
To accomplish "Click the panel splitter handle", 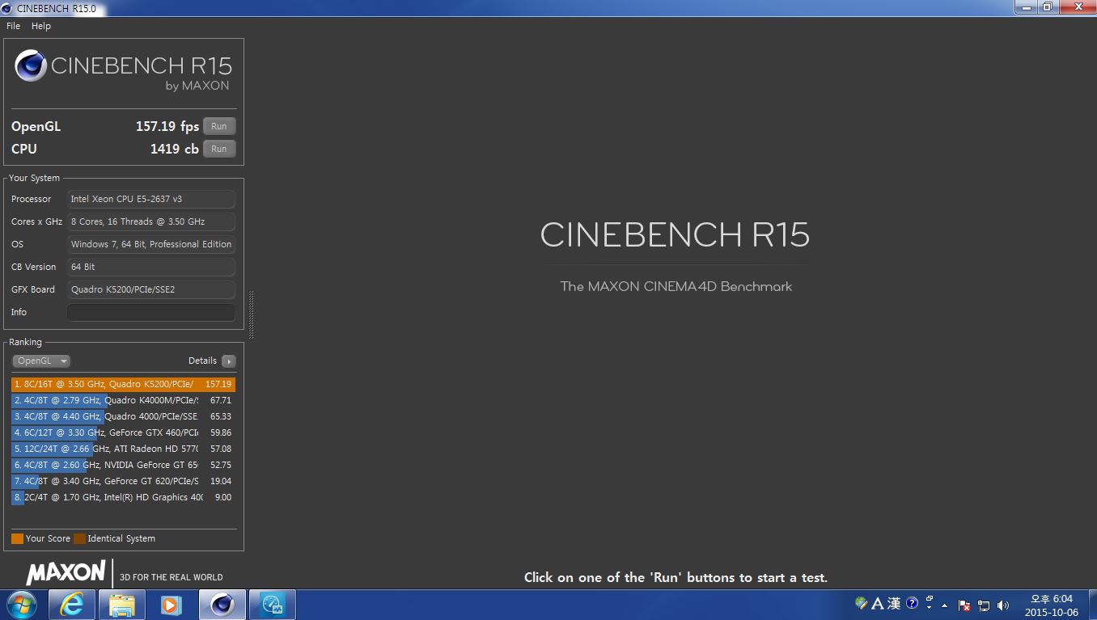I will (x=251, y=314).
